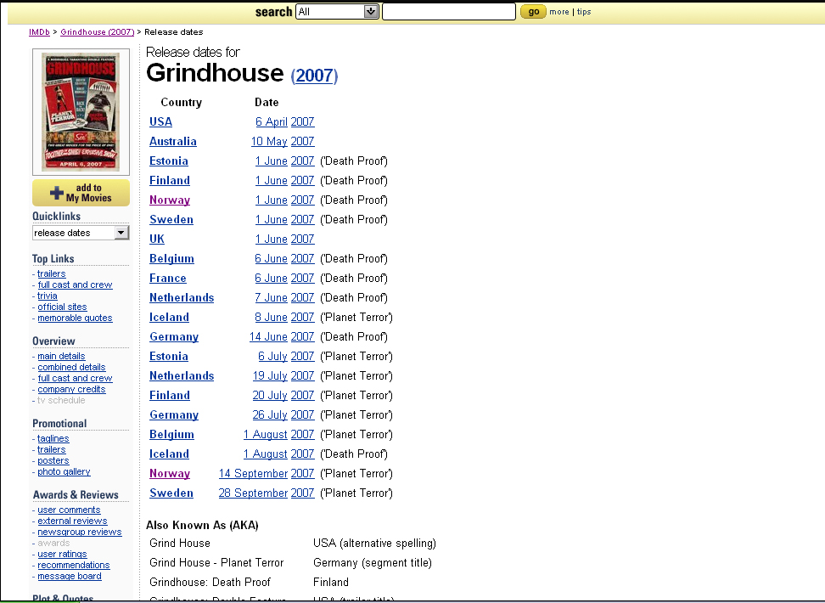825x603 pixels.
Task: Open the search tips link
Action: point(584,12)
